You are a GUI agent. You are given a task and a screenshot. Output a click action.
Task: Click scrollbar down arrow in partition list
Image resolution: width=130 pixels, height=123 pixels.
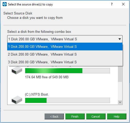pos(120,102)
